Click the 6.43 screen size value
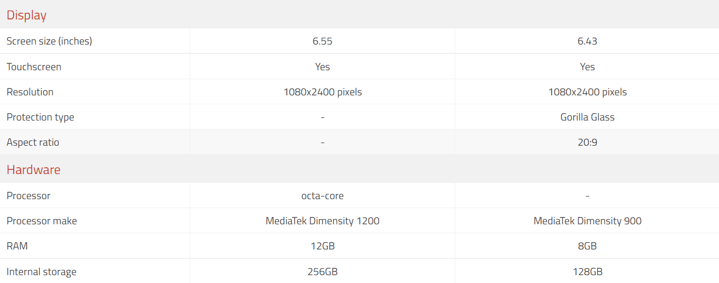 [x=587, y=41]
